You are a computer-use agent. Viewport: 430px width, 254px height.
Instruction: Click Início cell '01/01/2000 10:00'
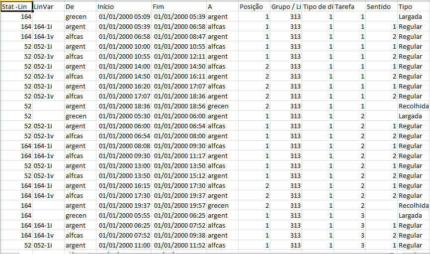click(124, 46)
